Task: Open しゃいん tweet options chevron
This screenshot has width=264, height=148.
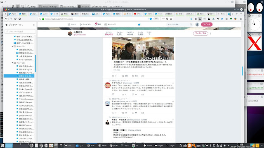Action: click(173, 102)
